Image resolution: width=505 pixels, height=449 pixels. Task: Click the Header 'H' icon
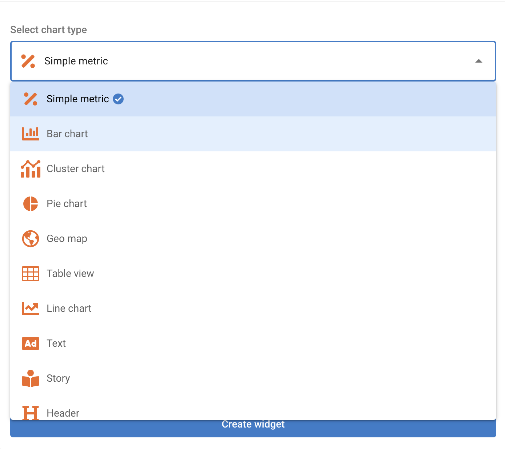click(31, 413)
